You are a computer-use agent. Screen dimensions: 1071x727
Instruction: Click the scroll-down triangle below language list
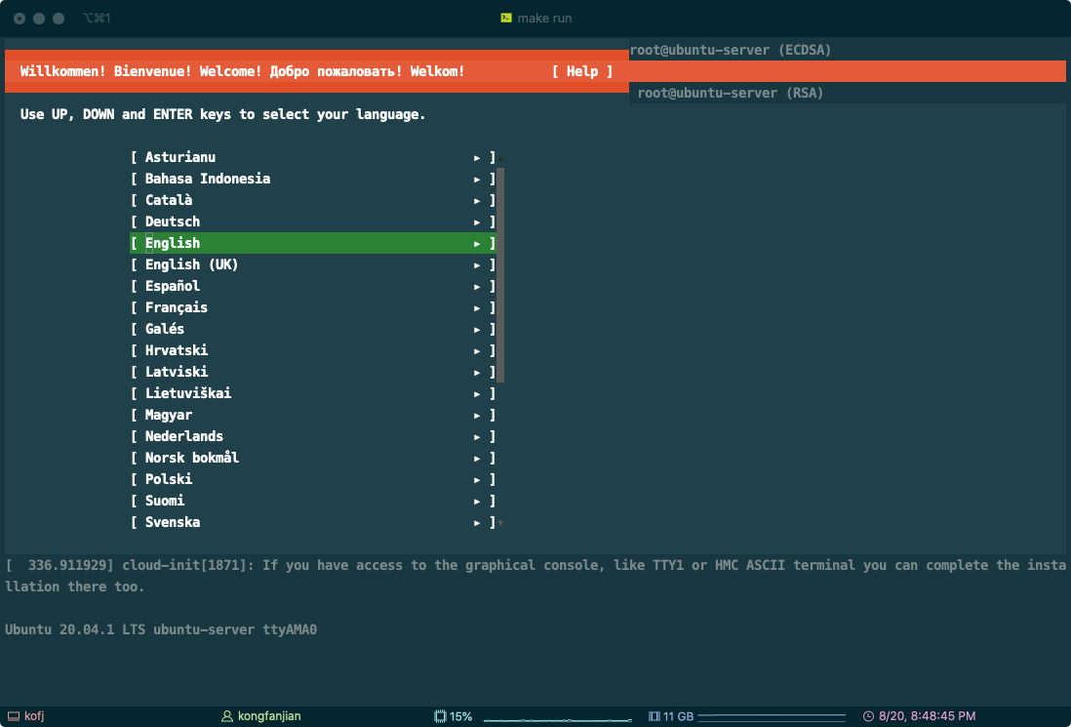click(x=500, y=523)
